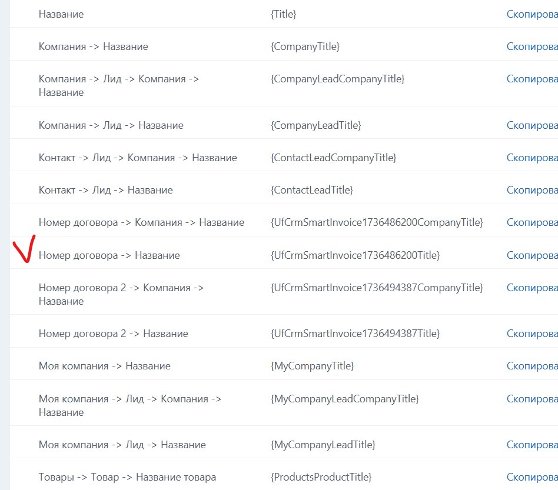Click the copy link next to {ContactLeadTitle}
Image resolution: width=558 pixels, height=490 pixels.
[x=532, y=190]
